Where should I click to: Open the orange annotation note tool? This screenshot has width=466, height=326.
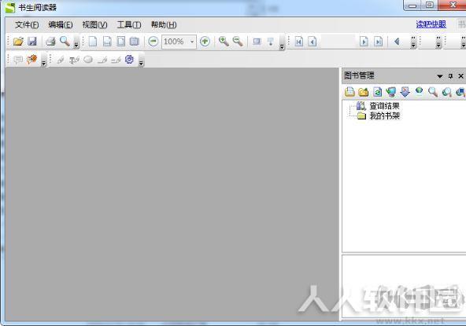[x=31, y=60]
